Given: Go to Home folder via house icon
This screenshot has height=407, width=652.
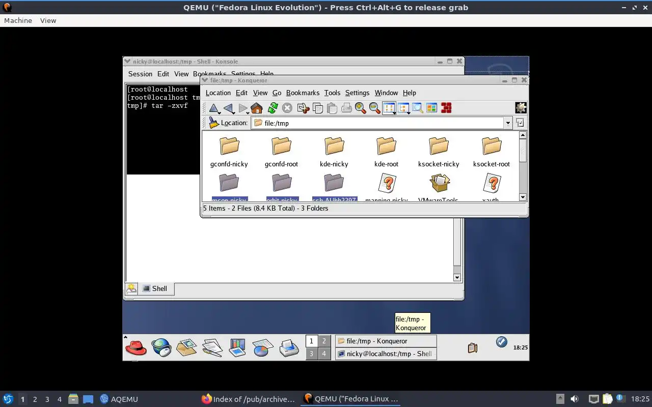Looking at the screenshot, I should tap(257, 108).
